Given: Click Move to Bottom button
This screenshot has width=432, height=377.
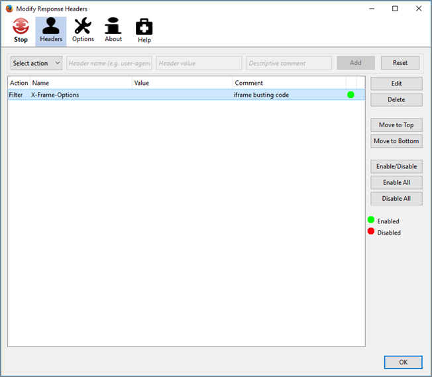Looking at the screenshot, I should [x=396, y=141].
